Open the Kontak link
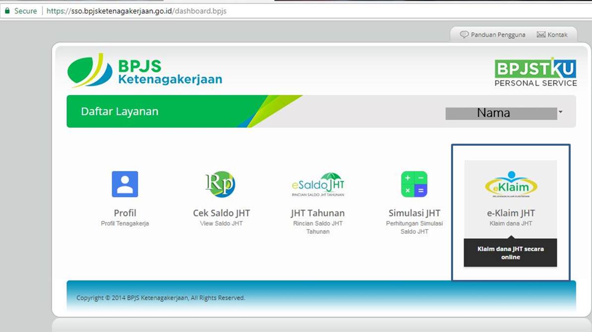Image resolution: width=592 pixels, height=332 pixels. click(557, 35)
